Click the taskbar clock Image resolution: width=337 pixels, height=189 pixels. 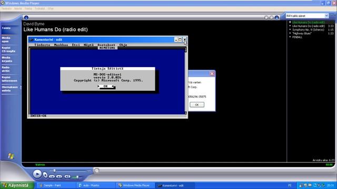click(330, 185)
